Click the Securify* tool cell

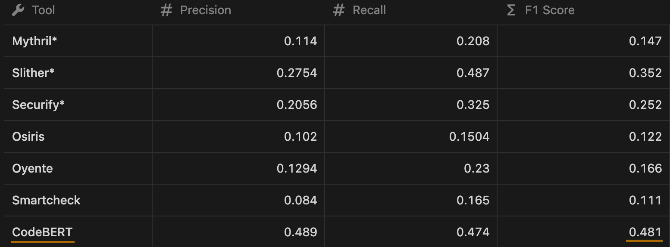78,105
